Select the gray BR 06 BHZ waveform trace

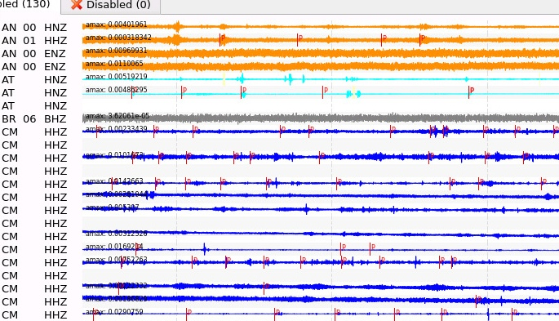coord(321,118)
